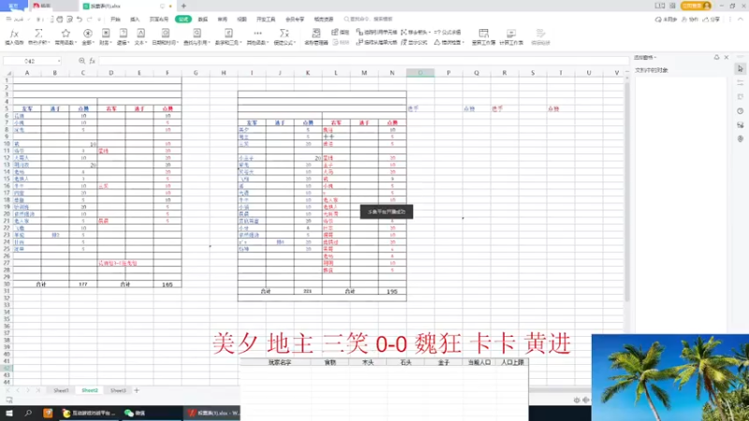This screenshot has width=749, height=421.
Task: Open the Insert Function (fx) ribbon button
Action: pyautogui.click(x=14, y=36)
